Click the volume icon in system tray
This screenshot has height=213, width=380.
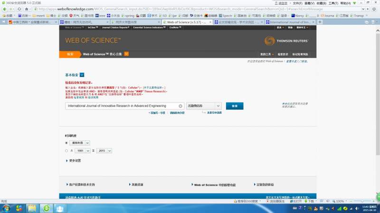(x=357, y=208)
